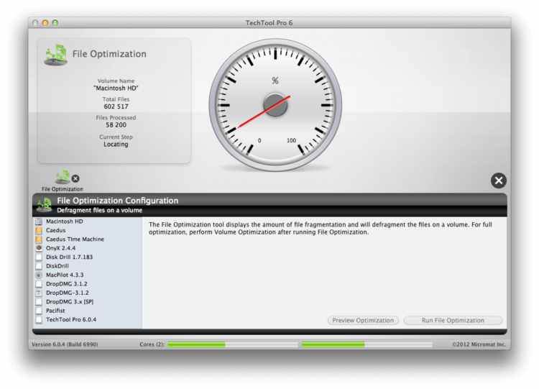Click the OnyX 2.4.4 volume icon
Viewport: 539px width, 389px height.
point(39,248)
